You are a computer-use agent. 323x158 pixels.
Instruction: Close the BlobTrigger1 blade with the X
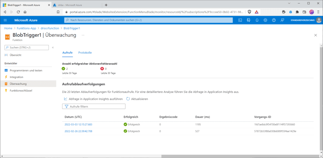(x=315, y=35)
